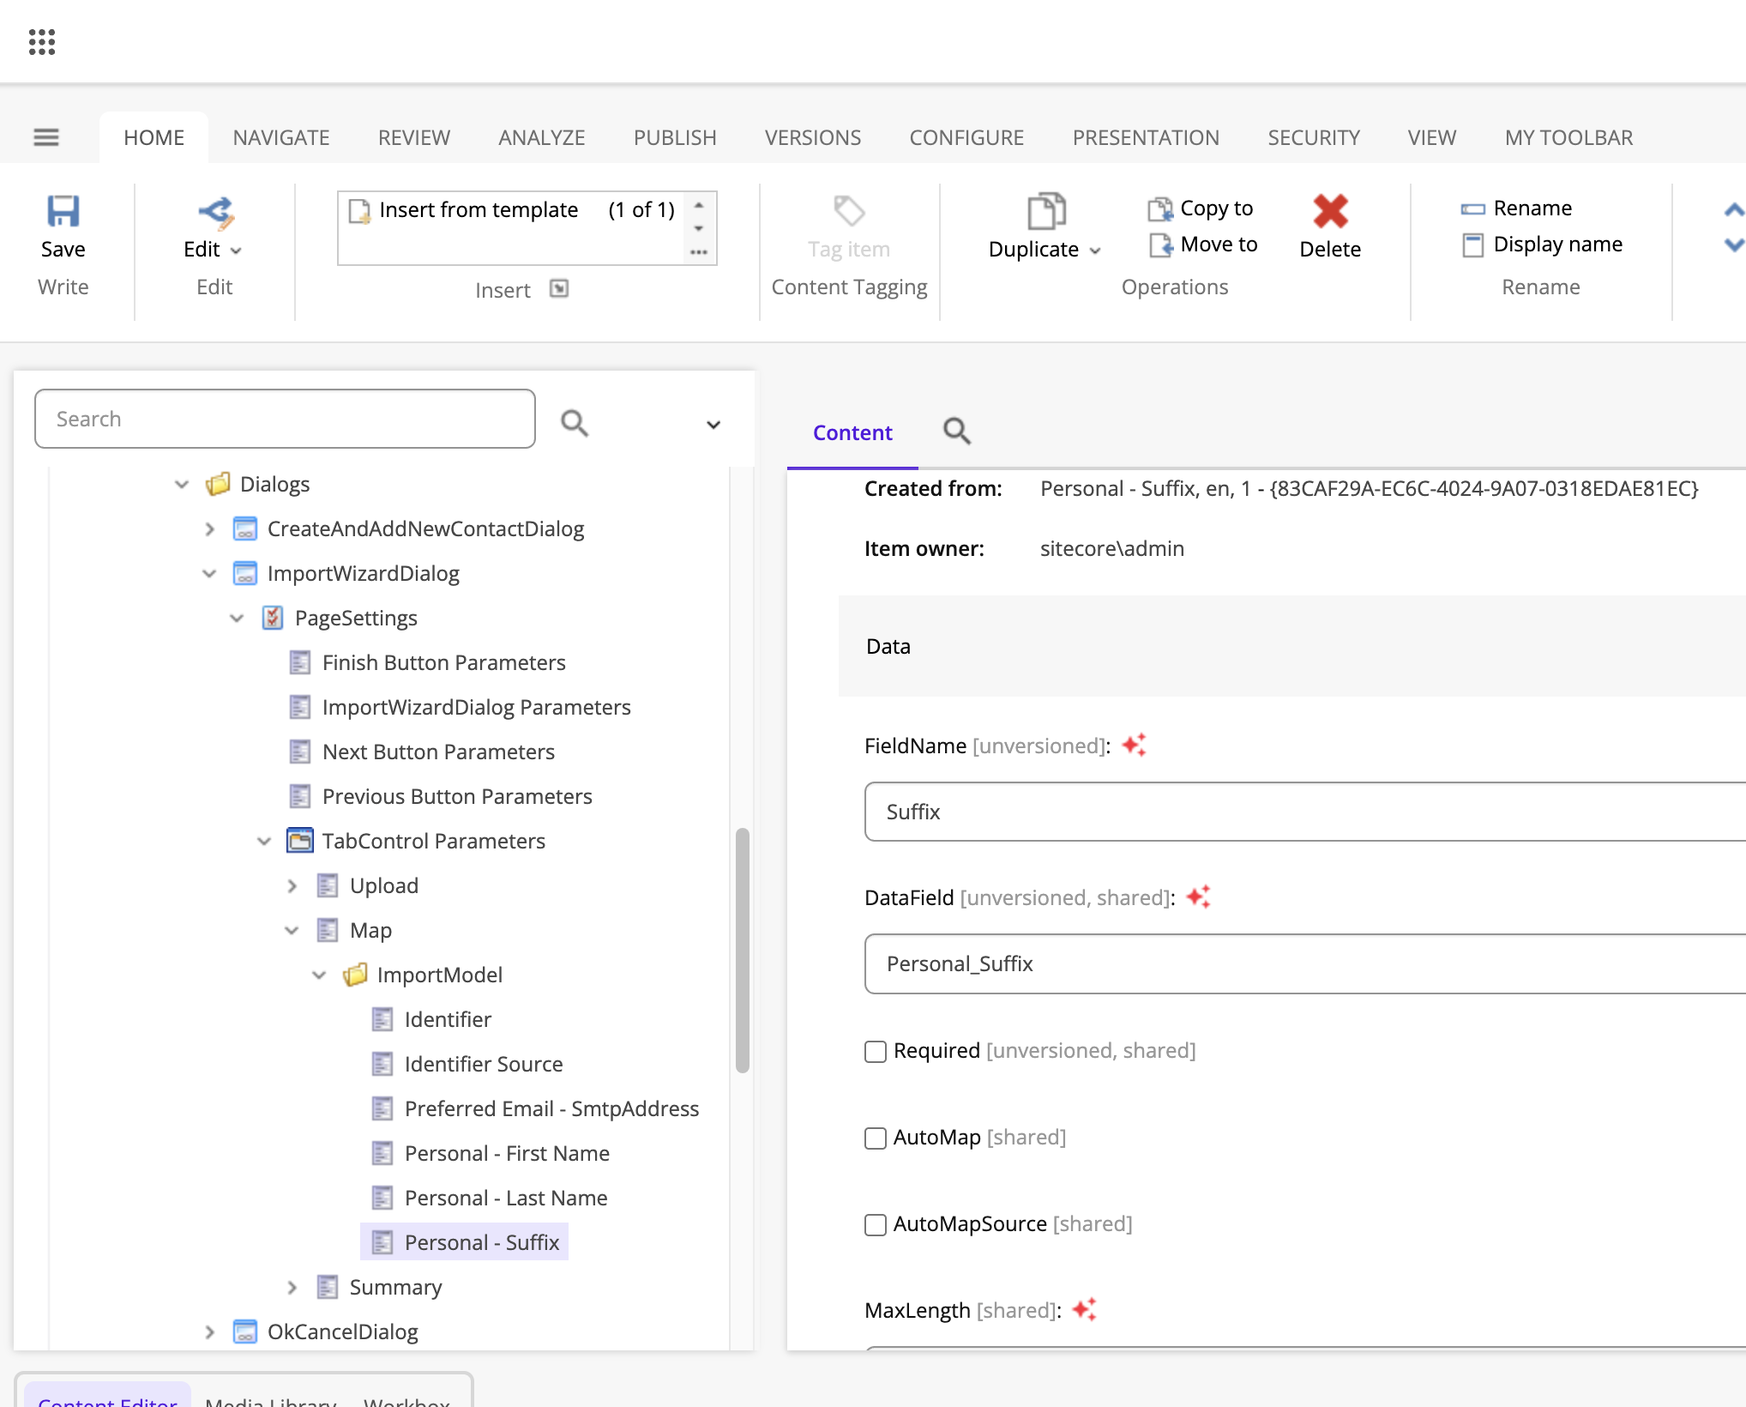
Task: Click the Display name button label
Action: pyautogui.click(x=1558, y=245)
